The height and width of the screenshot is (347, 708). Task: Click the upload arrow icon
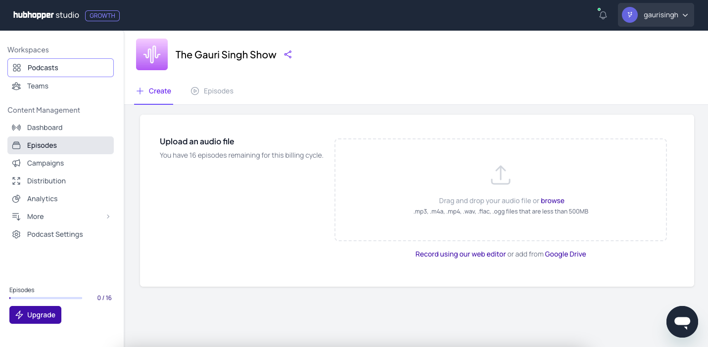tap(500, 175)
